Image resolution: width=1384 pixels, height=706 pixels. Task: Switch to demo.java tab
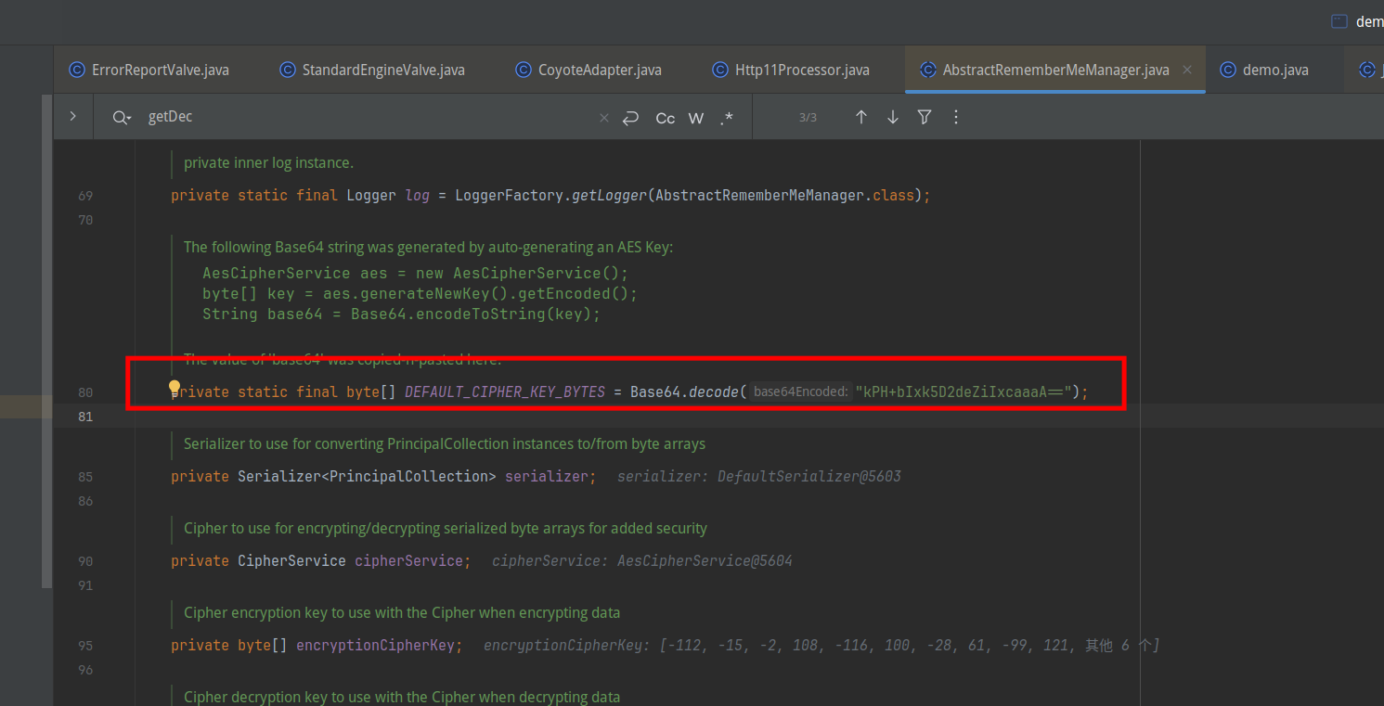click(x=1264, y=70)
